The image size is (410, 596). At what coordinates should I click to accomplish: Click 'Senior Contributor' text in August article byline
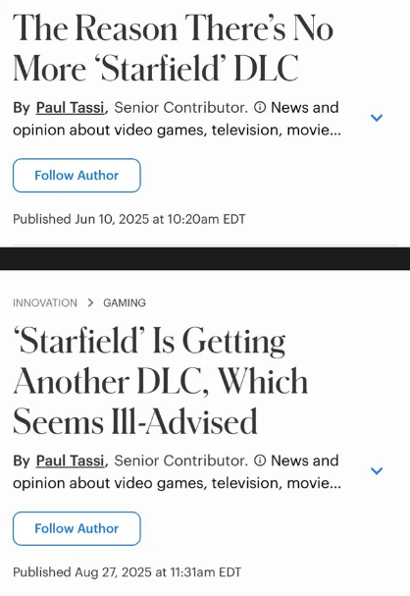[180, 461]
